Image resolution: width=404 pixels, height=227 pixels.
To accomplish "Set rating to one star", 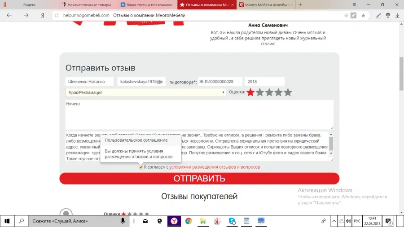I will tap(250, 92).
